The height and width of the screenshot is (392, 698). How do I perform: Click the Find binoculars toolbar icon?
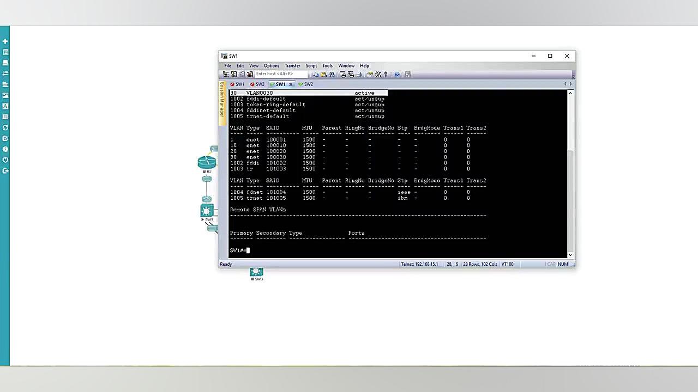tap(332, 75)
